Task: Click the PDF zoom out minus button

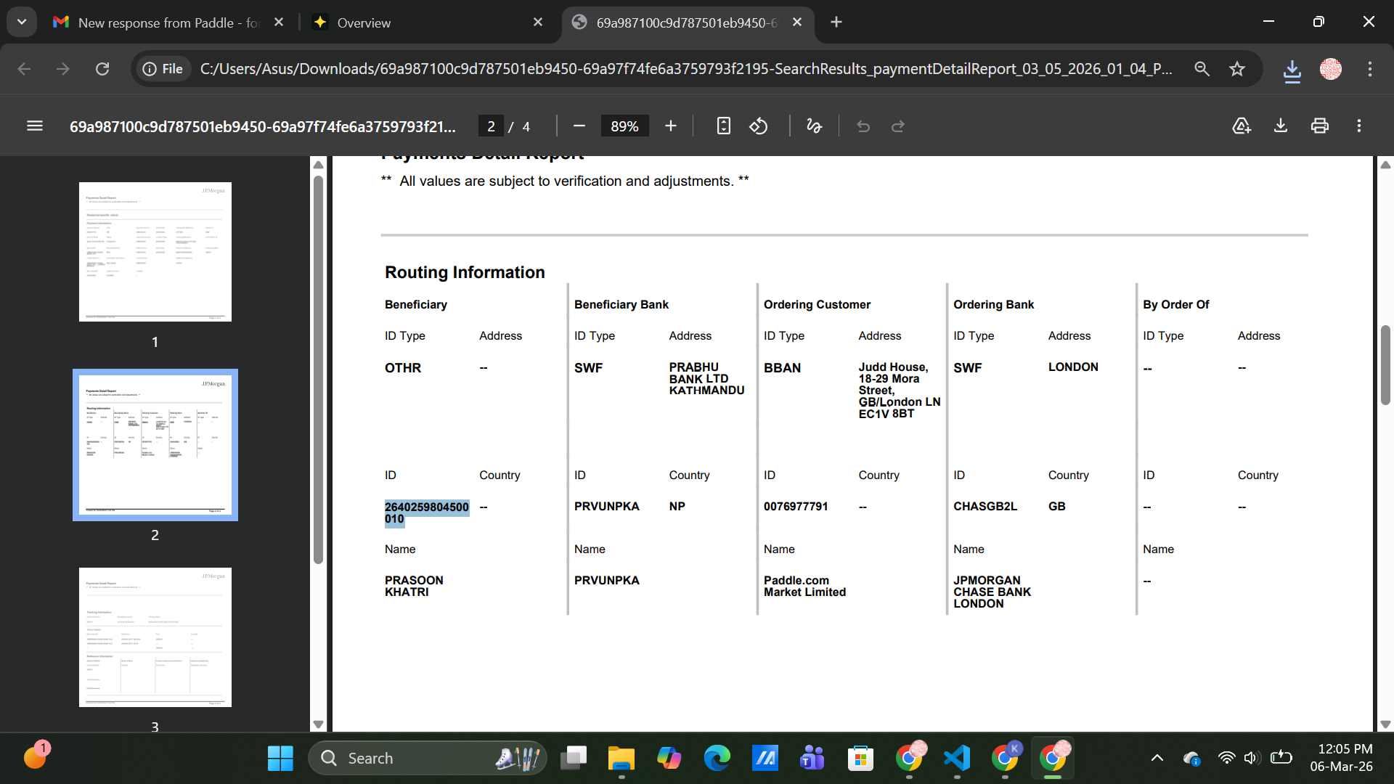Action: point(579,126)
